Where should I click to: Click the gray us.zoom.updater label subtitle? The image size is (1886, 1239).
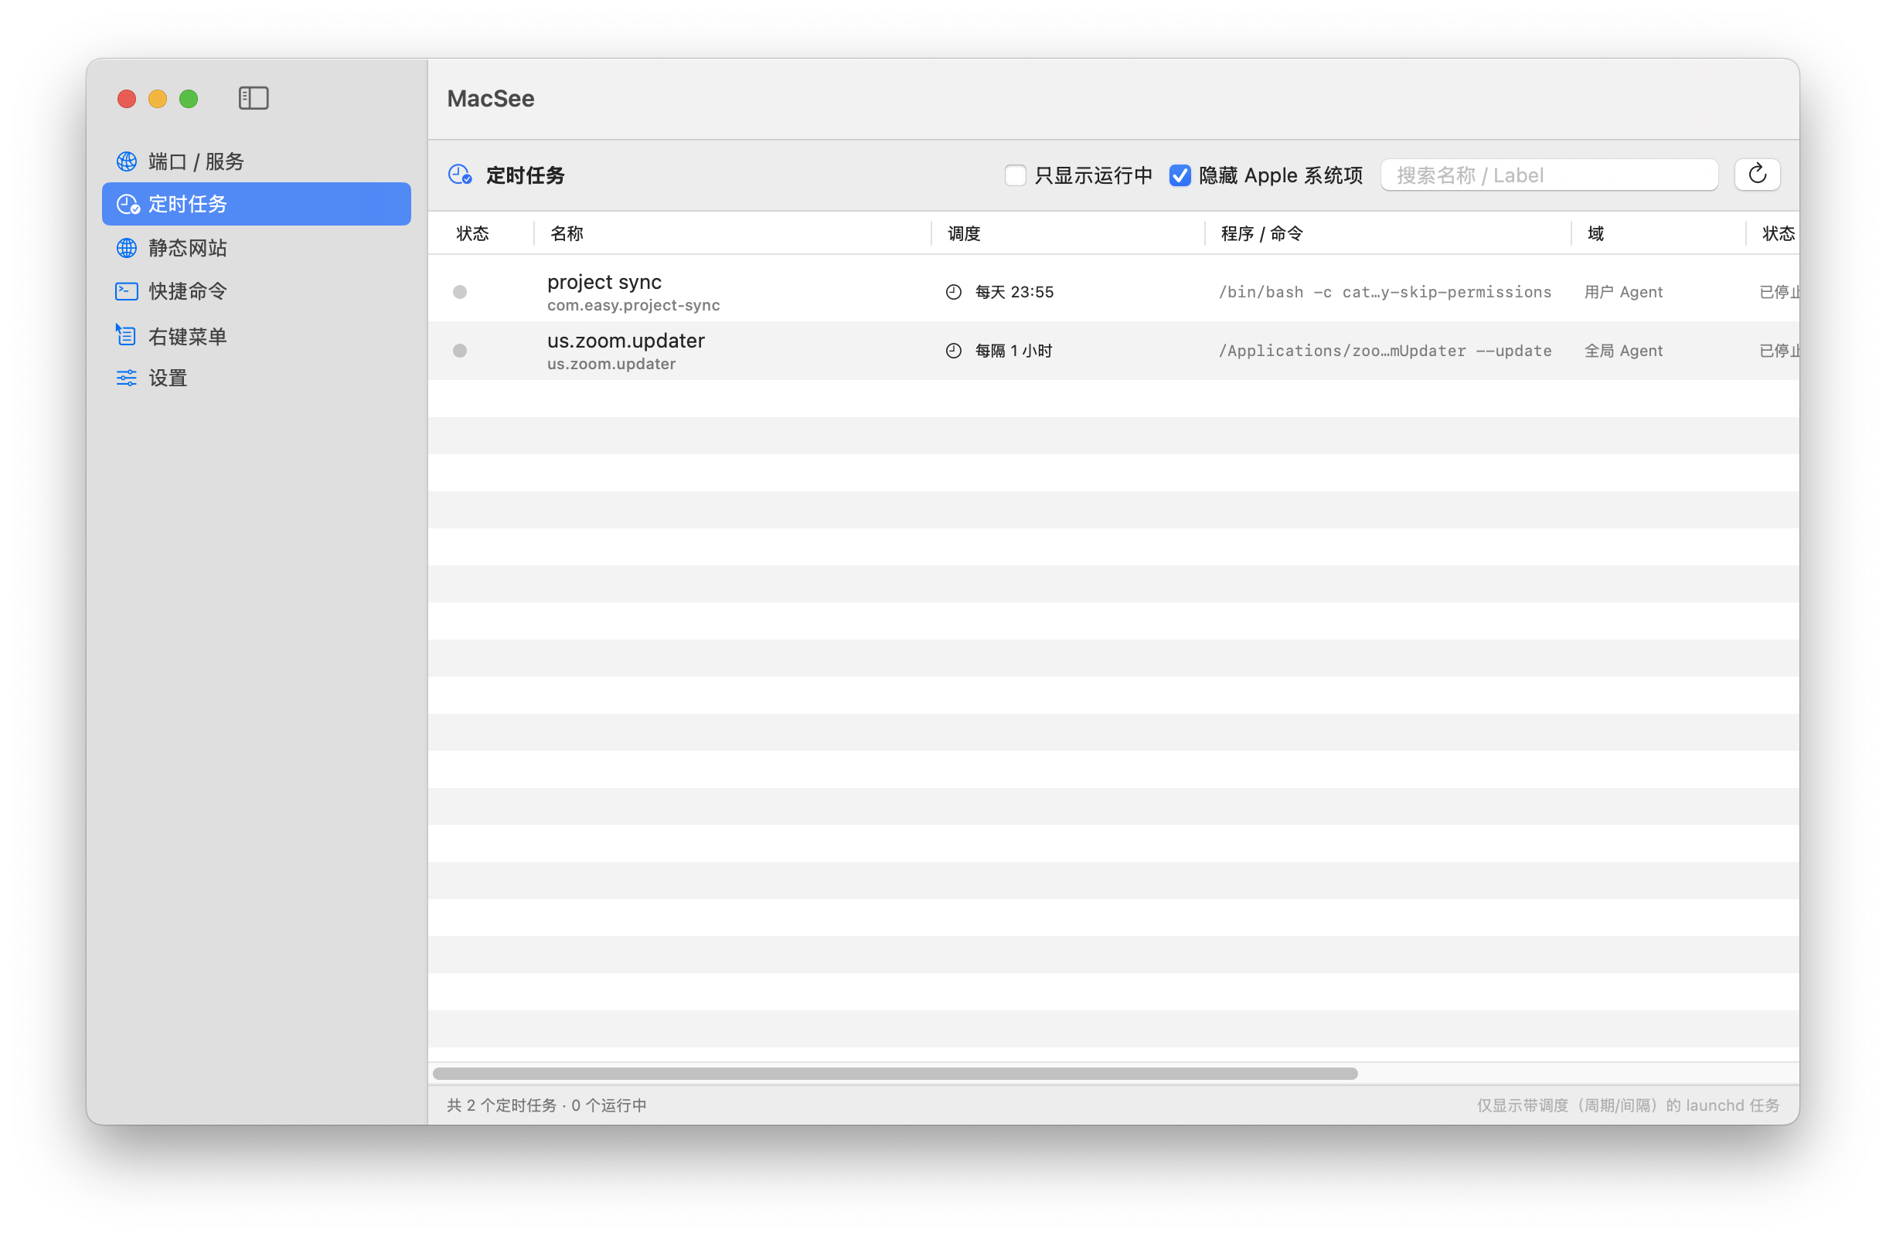pyautogui.click(x=611, y=364)
